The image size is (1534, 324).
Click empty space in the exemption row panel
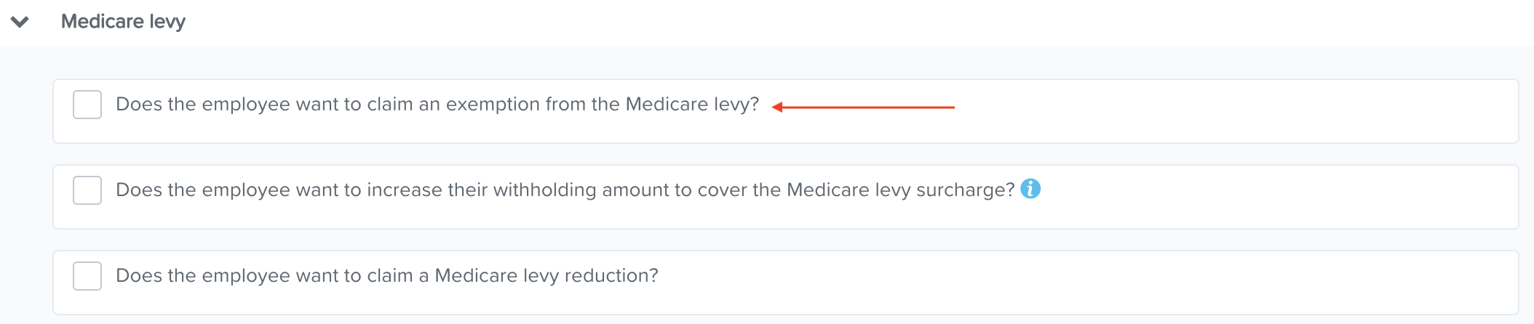pyautogui.click(x=1237, y=111)
